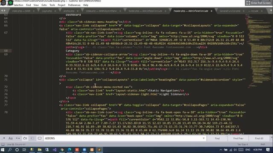Open Task View from the taskbar

(x=24, y=150)
